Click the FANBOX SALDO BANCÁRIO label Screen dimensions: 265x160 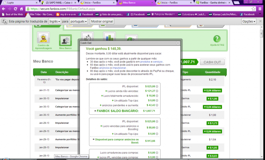click(118, 111)
